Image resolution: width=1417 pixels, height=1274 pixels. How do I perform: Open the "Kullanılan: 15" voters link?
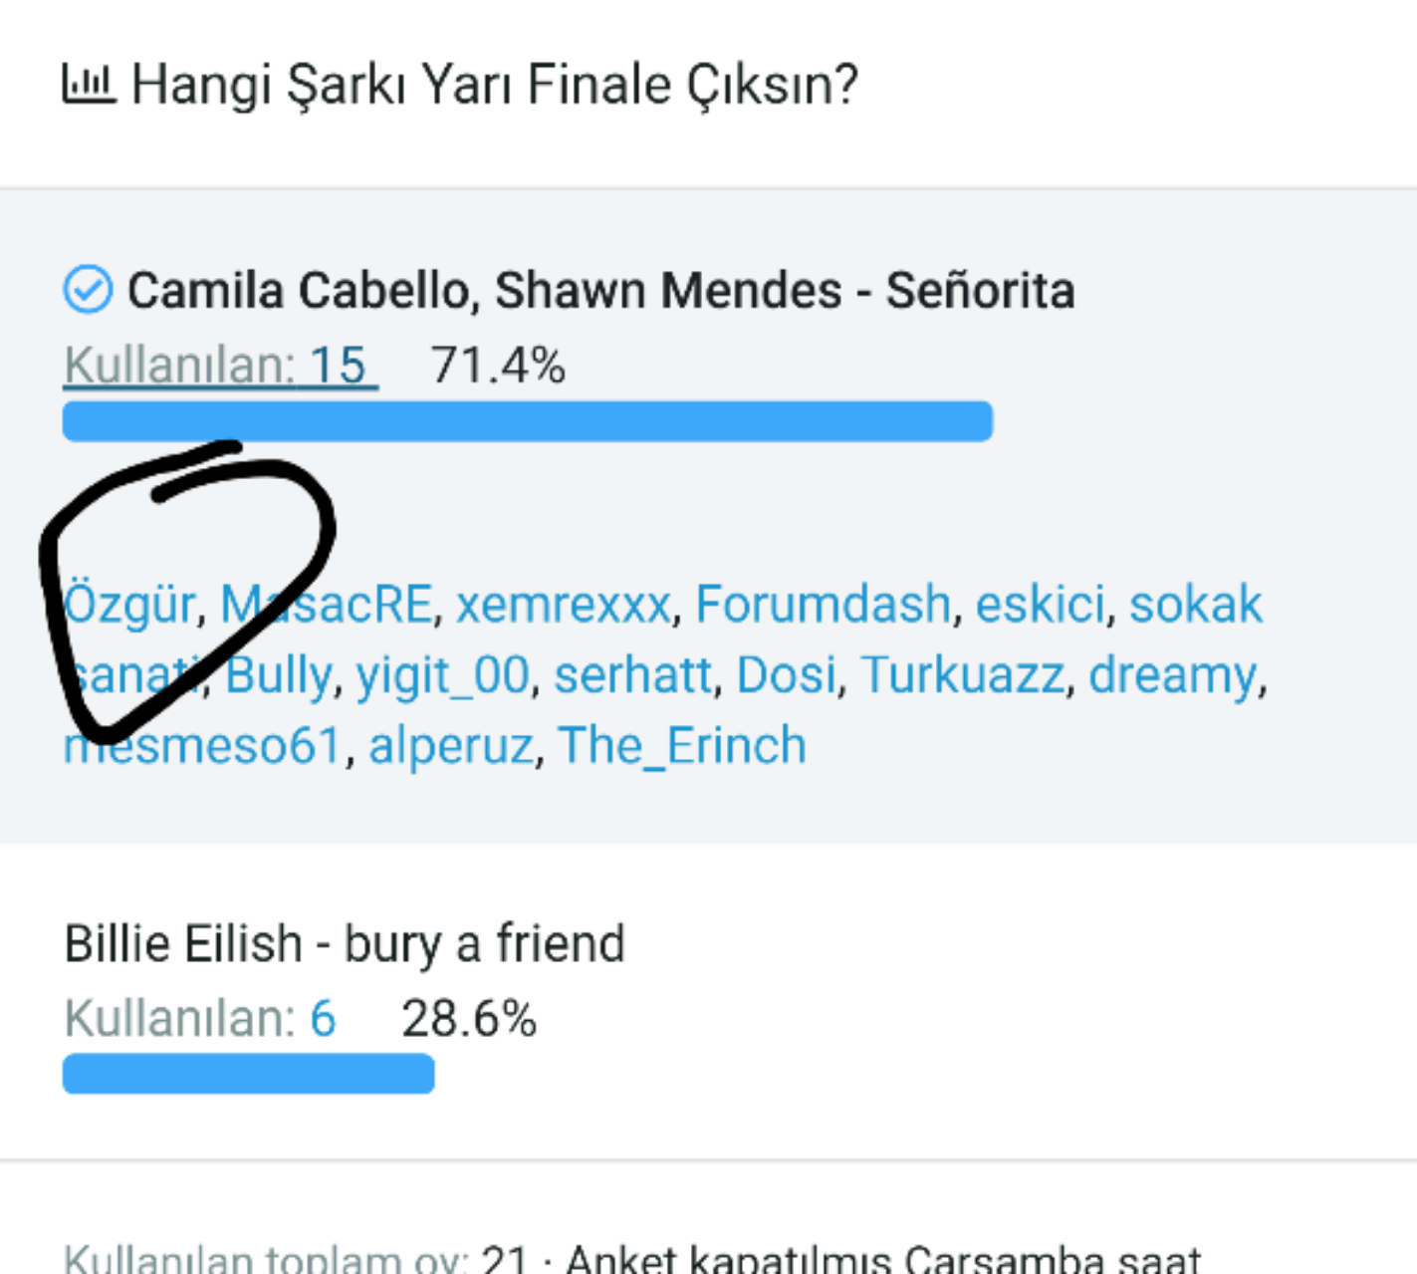tap(220, 366)
